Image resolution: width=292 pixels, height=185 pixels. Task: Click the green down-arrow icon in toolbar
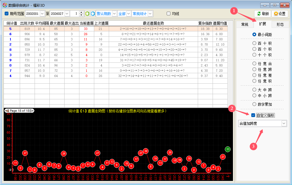tap(87, 14)
